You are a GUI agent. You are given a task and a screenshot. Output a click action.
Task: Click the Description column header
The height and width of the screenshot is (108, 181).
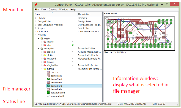(x=90, y=14)
